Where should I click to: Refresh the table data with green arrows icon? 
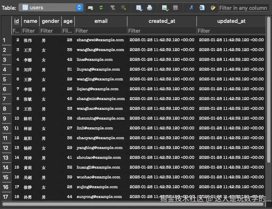[101, 8]
